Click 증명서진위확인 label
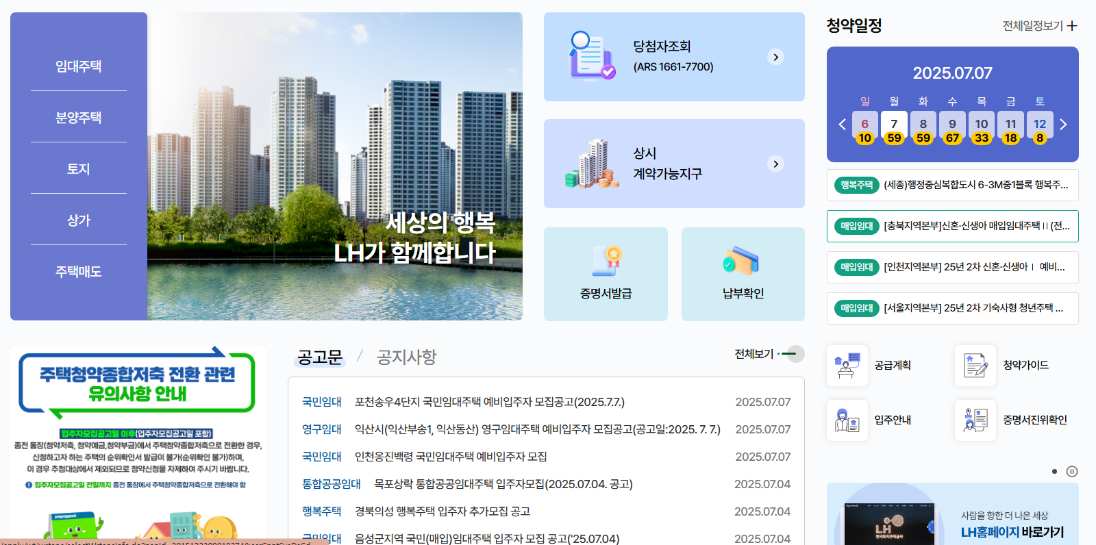The height and width of the screenshot is (545, 1096). pyautogui.click(x=1035, y=420)
